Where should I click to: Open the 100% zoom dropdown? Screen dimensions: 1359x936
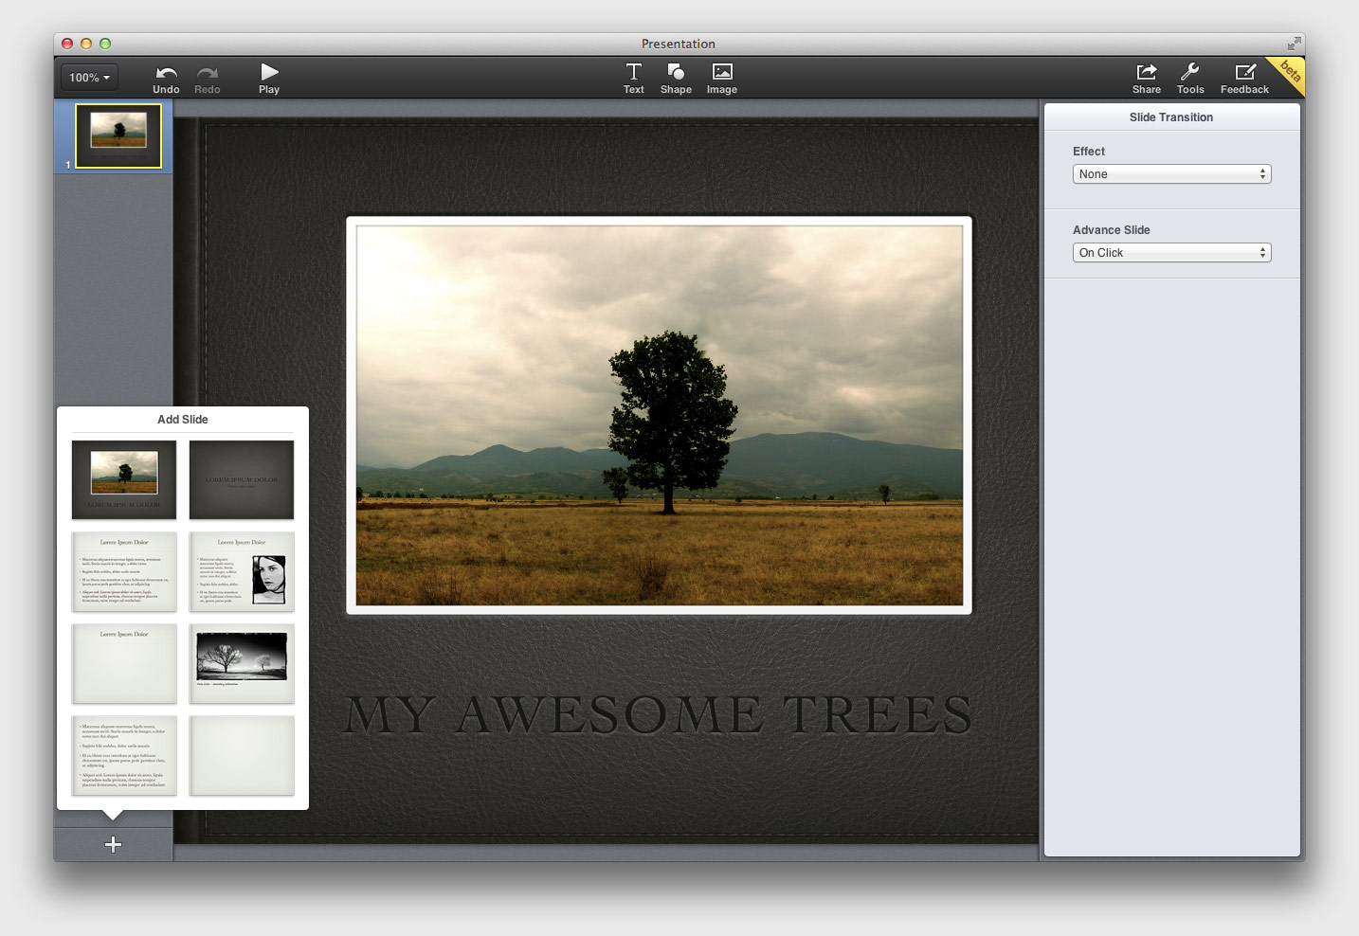click(x=90, y=78)
